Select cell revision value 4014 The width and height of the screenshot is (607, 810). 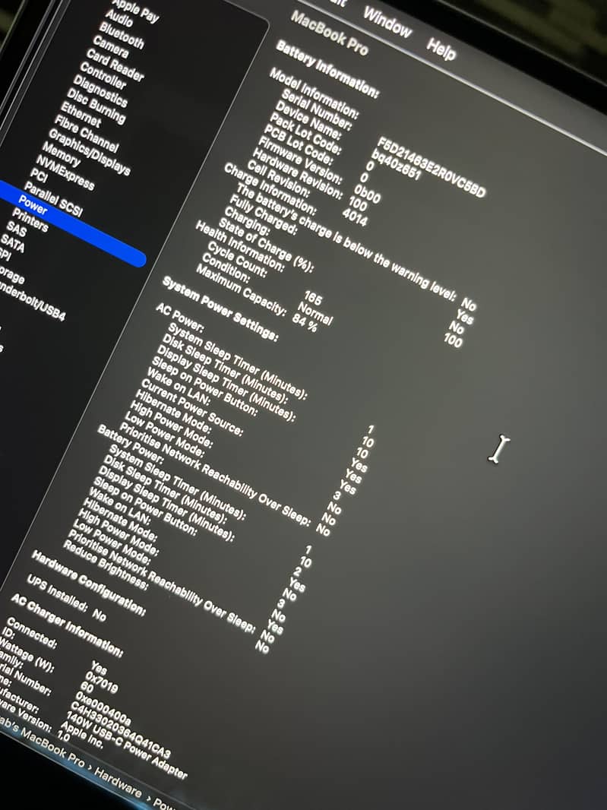[x=355, y=216]
